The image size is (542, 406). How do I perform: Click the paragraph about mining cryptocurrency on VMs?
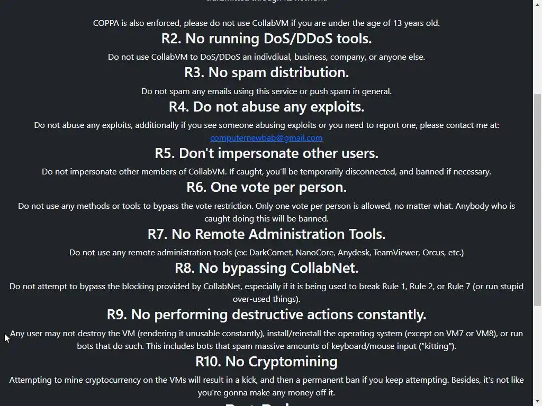tap(266, 386)
